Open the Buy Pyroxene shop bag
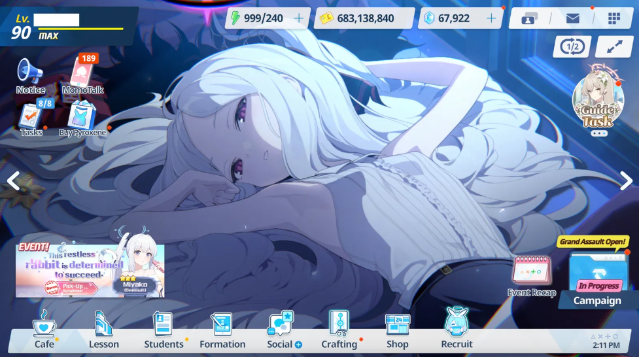 point(82,119)
